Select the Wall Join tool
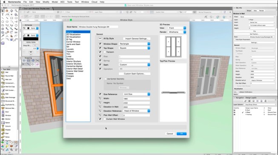This screenshot has height=155, width=278. click(7, 79)
